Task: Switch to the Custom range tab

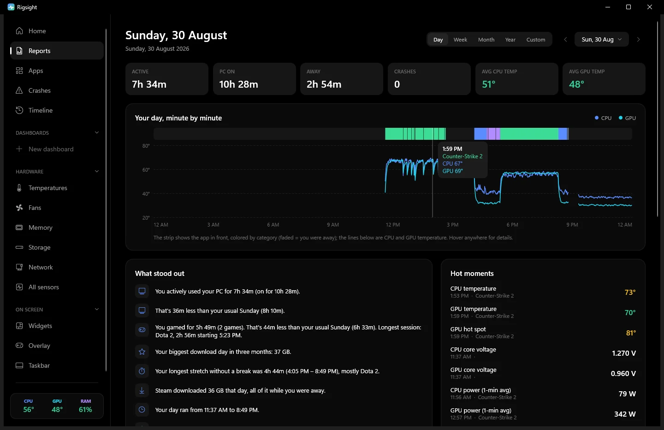Action: coord(536,40)
